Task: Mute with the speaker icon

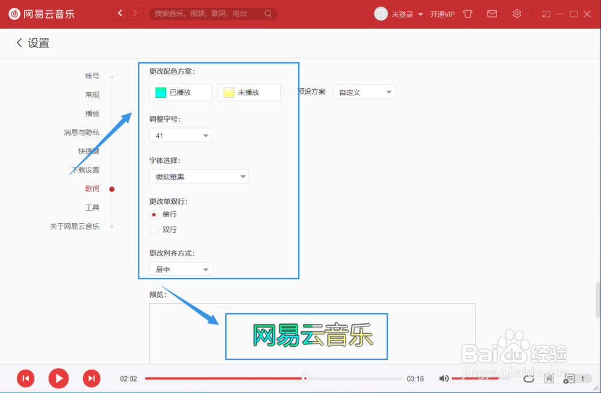Action: 444,379
